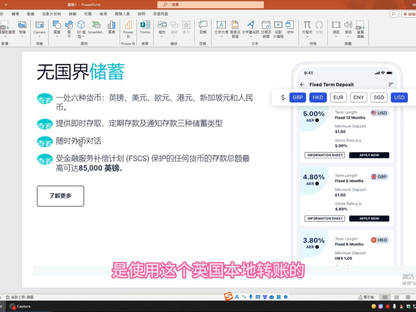Image resolution: width=416 pixels, height=312 pixels.
Task: Toggle the GBP currency filter chip
Action: [298, 97]
